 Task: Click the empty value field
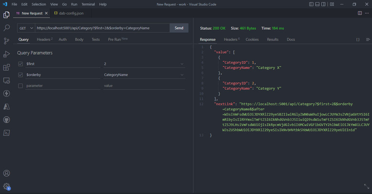[144, 86]
